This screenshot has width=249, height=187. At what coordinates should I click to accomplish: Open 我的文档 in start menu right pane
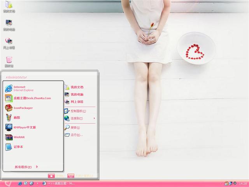click(x=74, y=87)
